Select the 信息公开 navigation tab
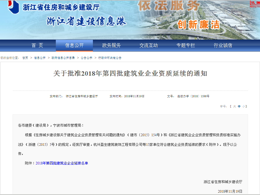 [74, 45]
